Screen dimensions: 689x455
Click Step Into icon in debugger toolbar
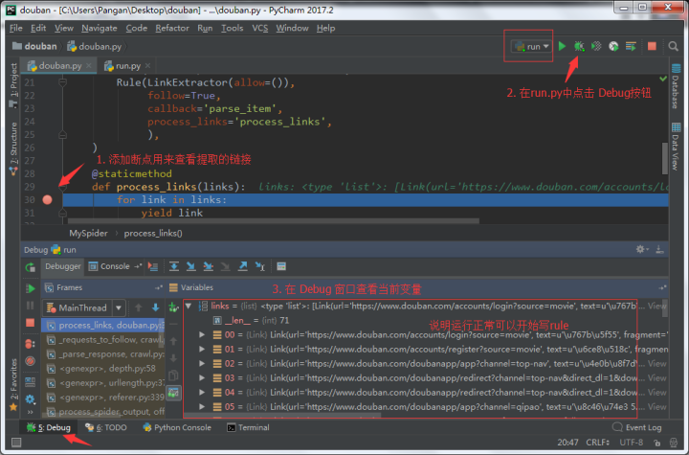click(191, 266)
